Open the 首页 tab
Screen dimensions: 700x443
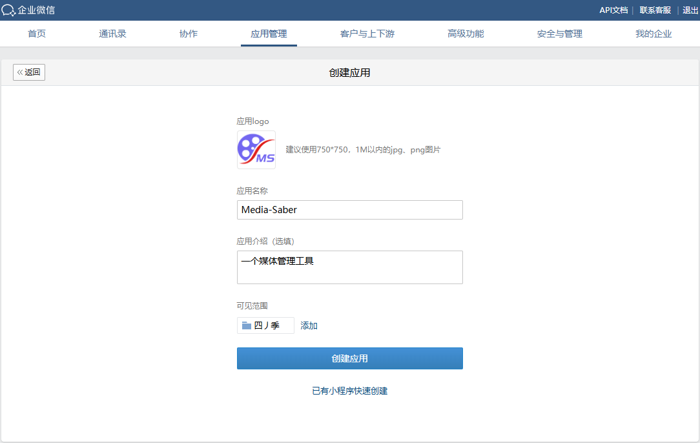(37, 34)
